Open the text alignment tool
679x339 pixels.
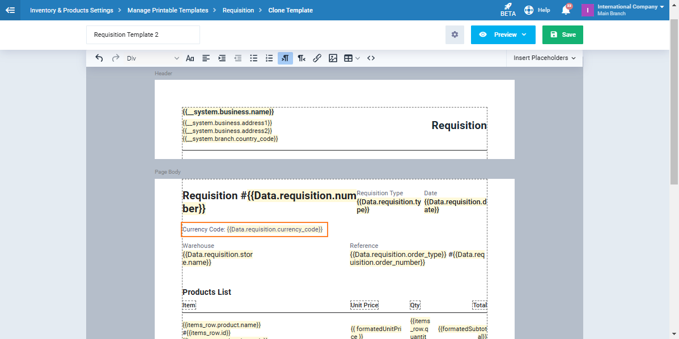coord(206,58)
